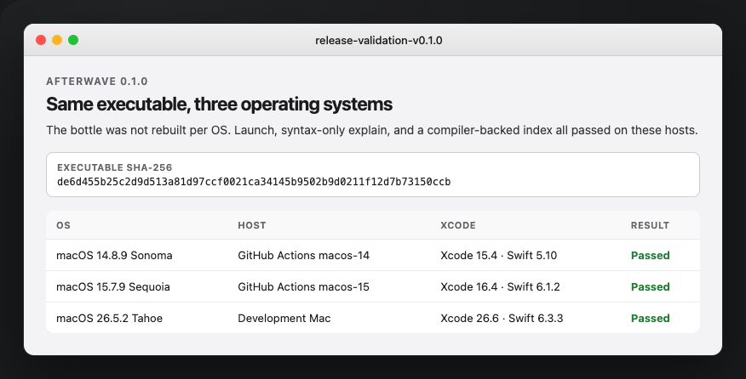The image size is (746, 379).
Task: Select the macOS 14.8.9 Sonoma cell
Action: click(x=114, y=256)
